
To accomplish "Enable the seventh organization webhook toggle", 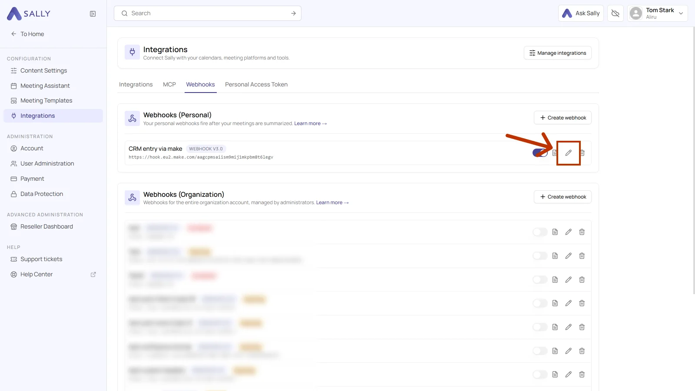I will (x=540, y=374).
